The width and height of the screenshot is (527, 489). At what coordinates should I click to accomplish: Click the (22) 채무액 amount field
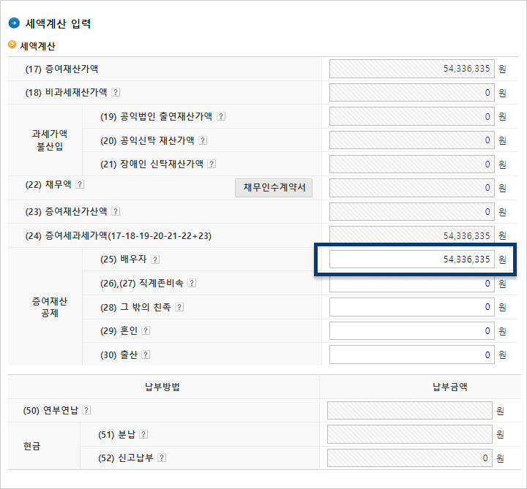411,188
